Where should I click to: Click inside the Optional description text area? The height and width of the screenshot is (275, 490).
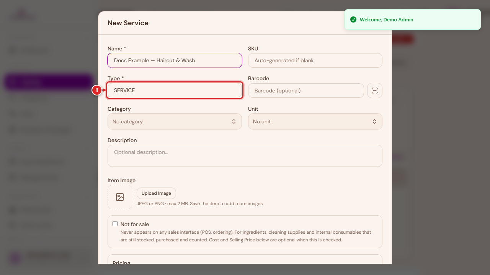pyautogui.click(x=245, y=156)
